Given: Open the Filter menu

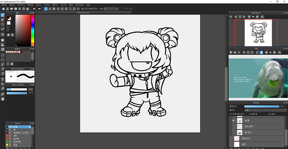Looking at the screenshot, I should [x=30, y=5].
